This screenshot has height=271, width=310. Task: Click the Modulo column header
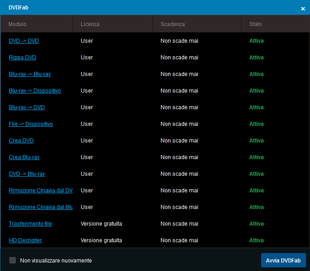(37, 24)
